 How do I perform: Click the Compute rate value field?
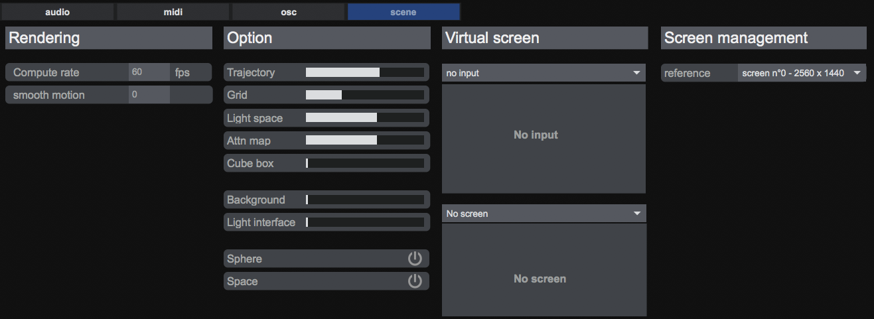click(x=149, y=72)
